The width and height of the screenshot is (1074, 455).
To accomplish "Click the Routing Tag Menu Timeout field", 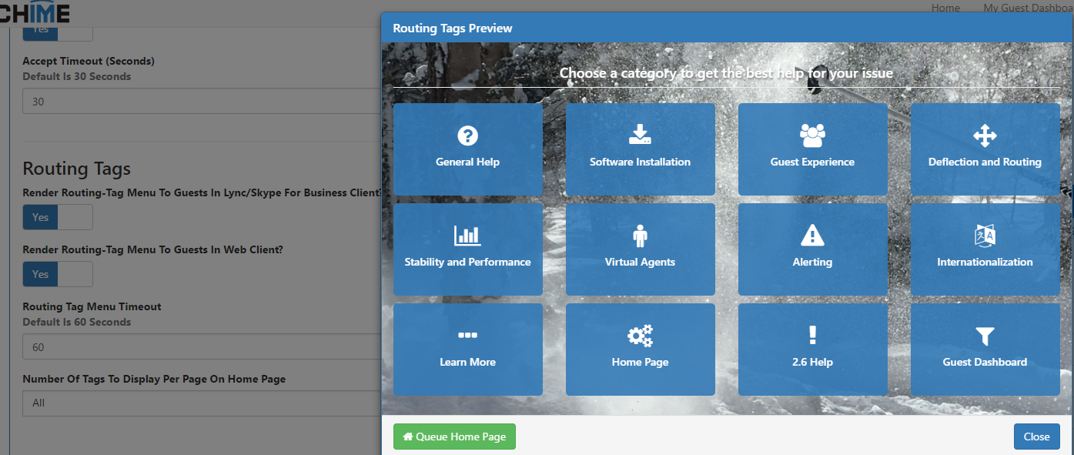I will (x=202, y=346).
